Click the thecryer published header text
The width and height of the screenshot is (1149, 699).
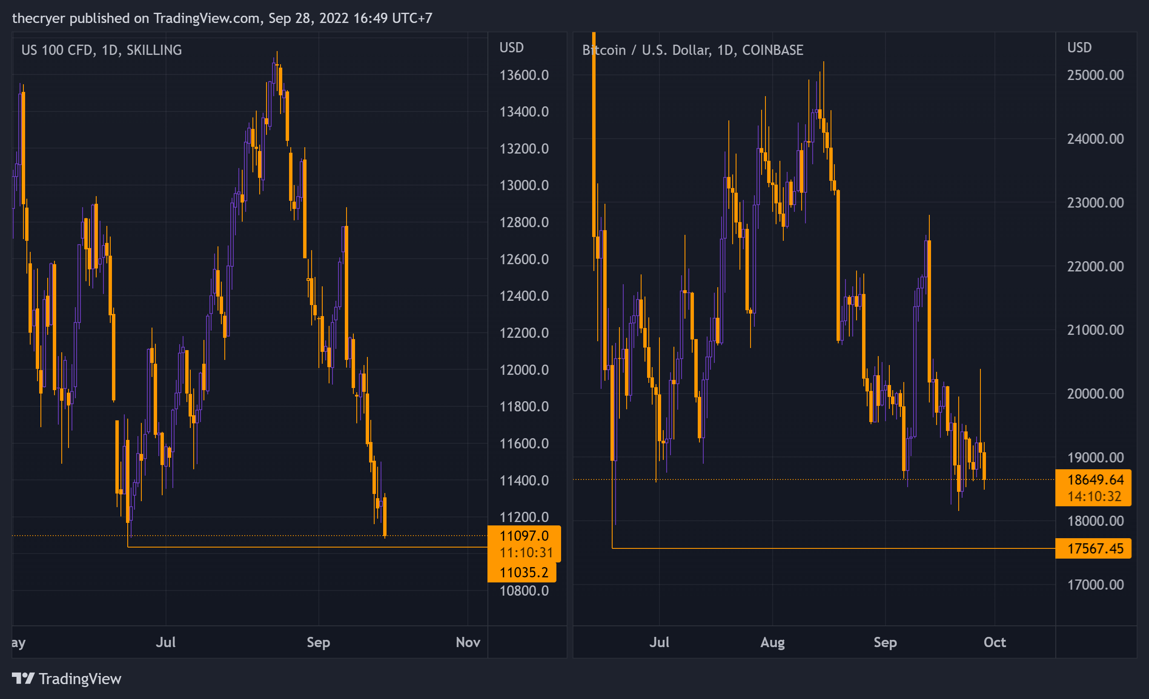pyautogui.click(x=222, y=18)
